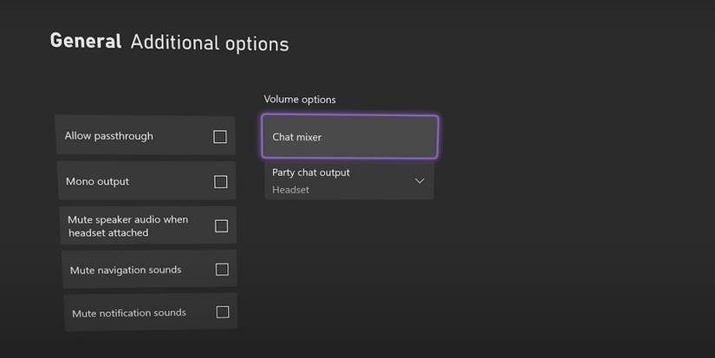Click the Mute navigation sounds label text

126,270
